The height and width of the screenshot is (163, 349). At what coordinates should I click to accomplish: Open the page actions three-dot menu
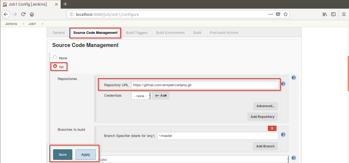pos(270,14)
